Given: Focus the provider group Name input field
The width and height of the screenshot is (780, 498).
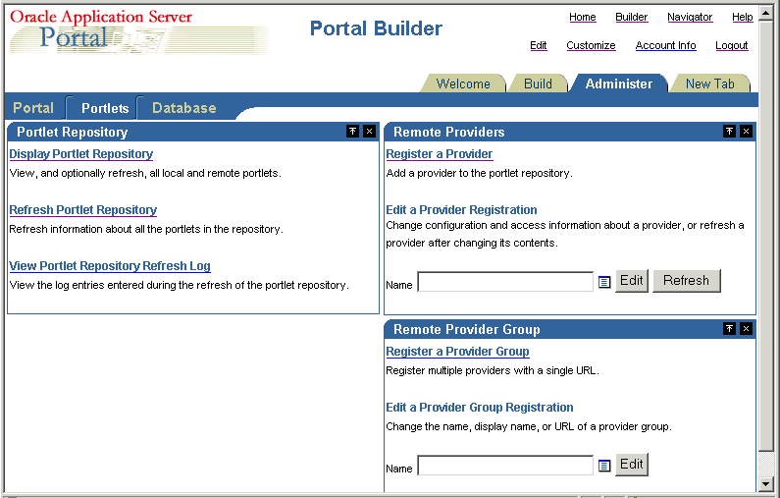Looking at the screenshot, I should 505,466.
